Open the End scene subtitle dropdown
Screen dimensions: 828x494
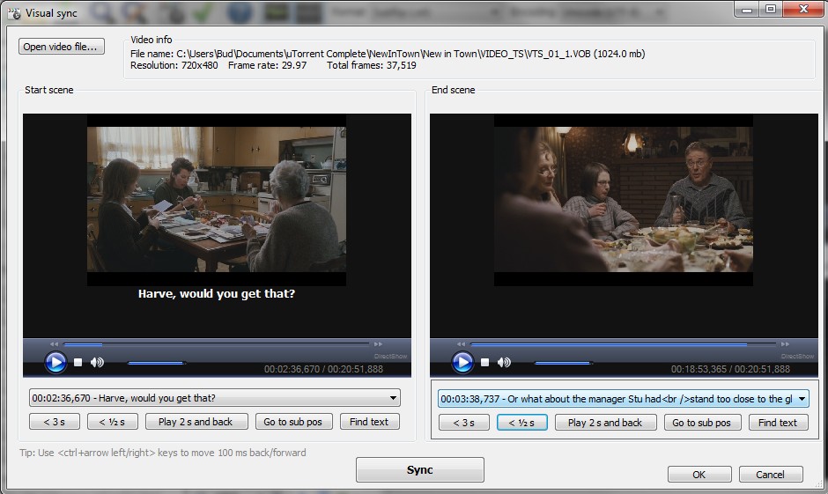tap(802, 399)
